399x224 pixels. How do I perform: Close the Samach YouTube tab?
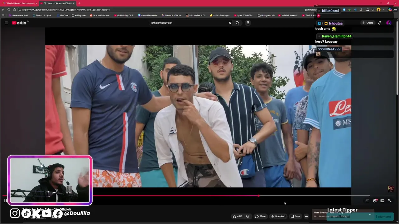[x=74, y=3]
